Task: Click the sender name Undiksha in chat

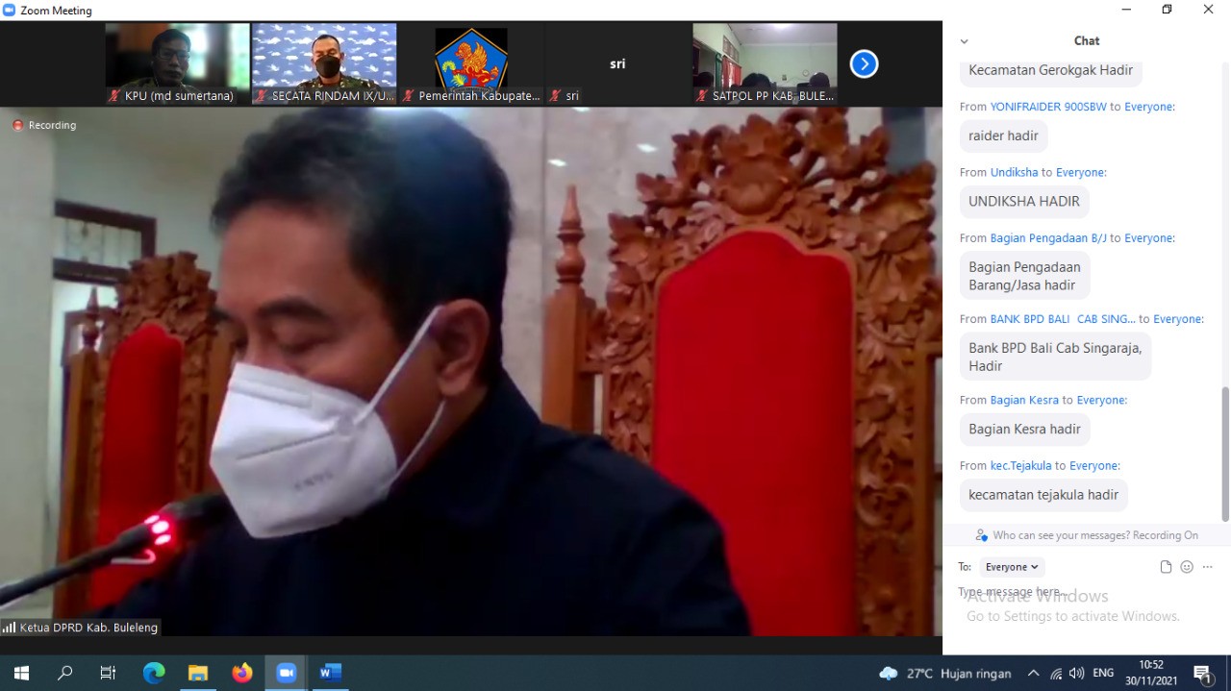Action: coord(1014,172)
